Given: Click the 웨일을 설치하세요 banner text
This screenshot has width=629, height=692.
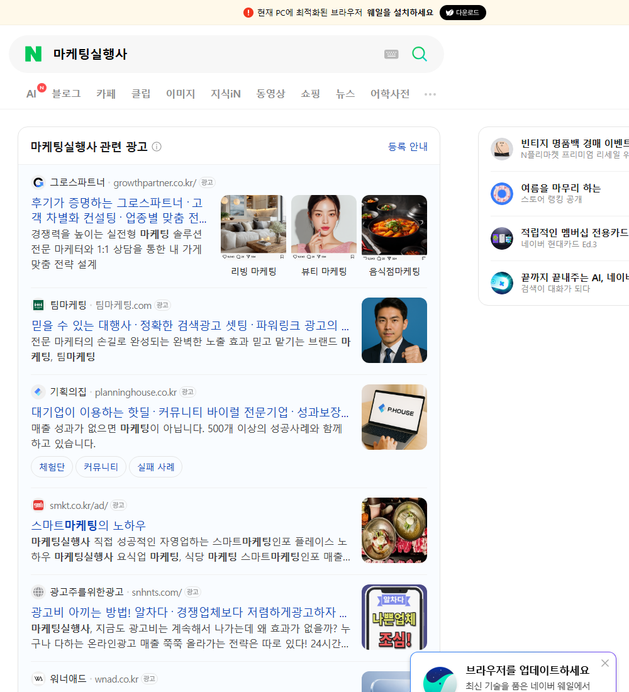Looking at the screenshot, I should 400,13.
